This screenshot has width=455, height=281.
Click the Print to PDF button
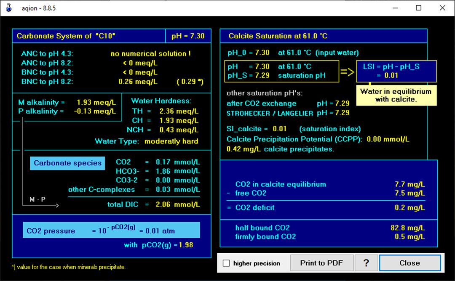[x=321, y=263]
